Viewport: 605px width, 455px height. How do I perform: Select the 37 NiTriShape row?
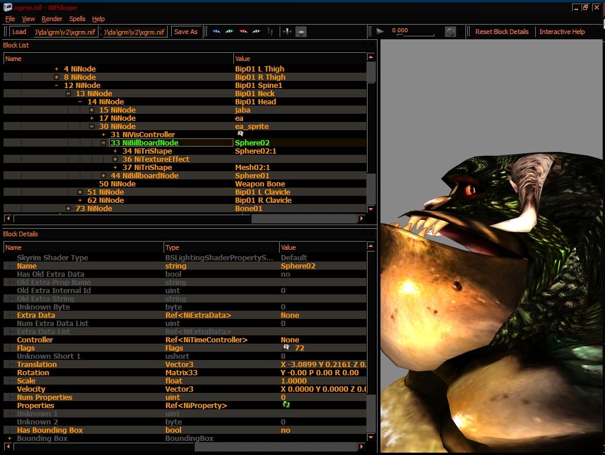pyautogui.click(x=185, y=168)
